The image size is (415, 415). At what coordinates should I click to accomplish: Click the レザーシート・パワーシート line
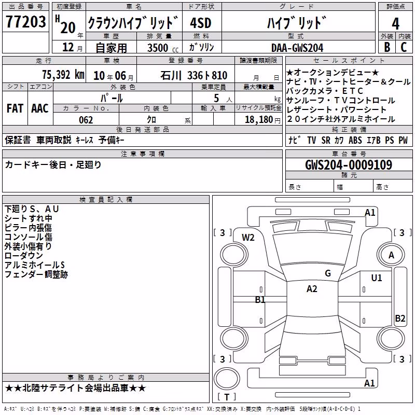pos(336,109)
